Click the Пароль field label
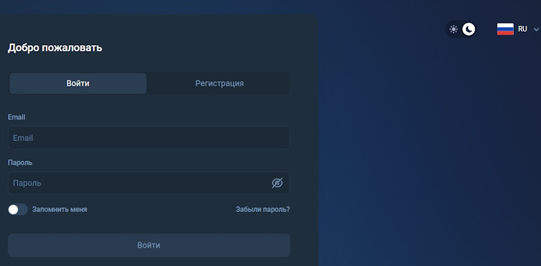541x266 pixels. 20,163
